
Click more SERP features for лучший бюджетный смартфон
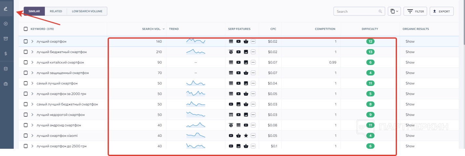click(253, 52)
